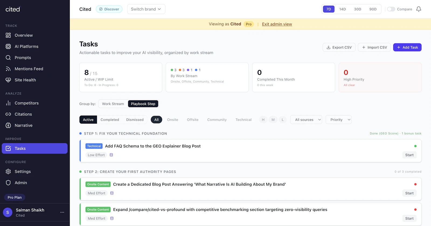Click database icon on cited-vs-profound task

(112, 218)
